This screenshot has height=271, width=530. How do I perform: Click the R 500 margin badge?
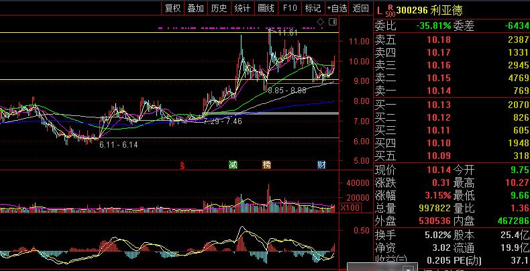coord(390,11)
